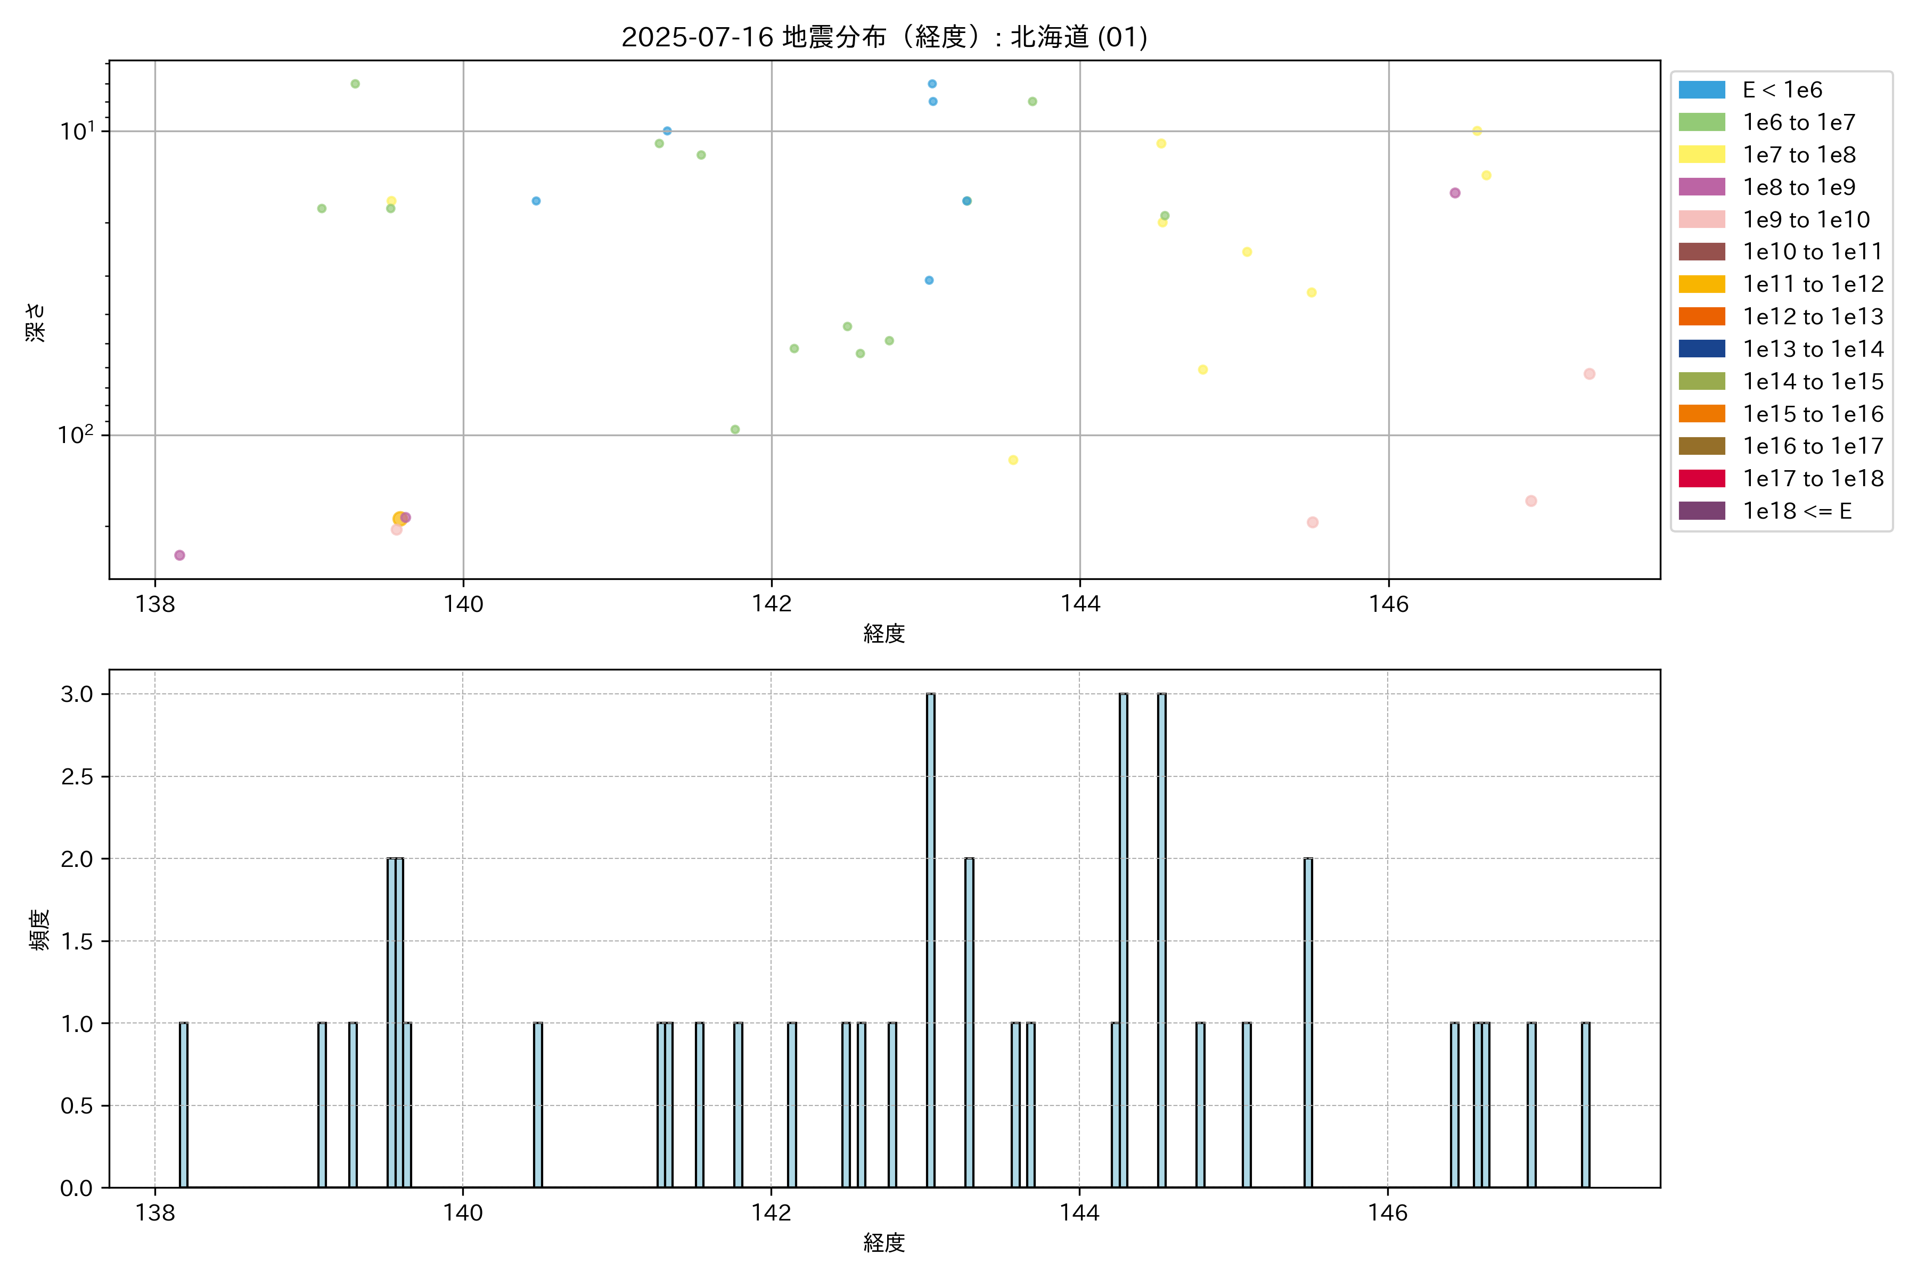The image size is (1917, 1278).
Task: Click the yellow '1e7 to 1e8' legend swatch
Action: (x=1701, y=155)
